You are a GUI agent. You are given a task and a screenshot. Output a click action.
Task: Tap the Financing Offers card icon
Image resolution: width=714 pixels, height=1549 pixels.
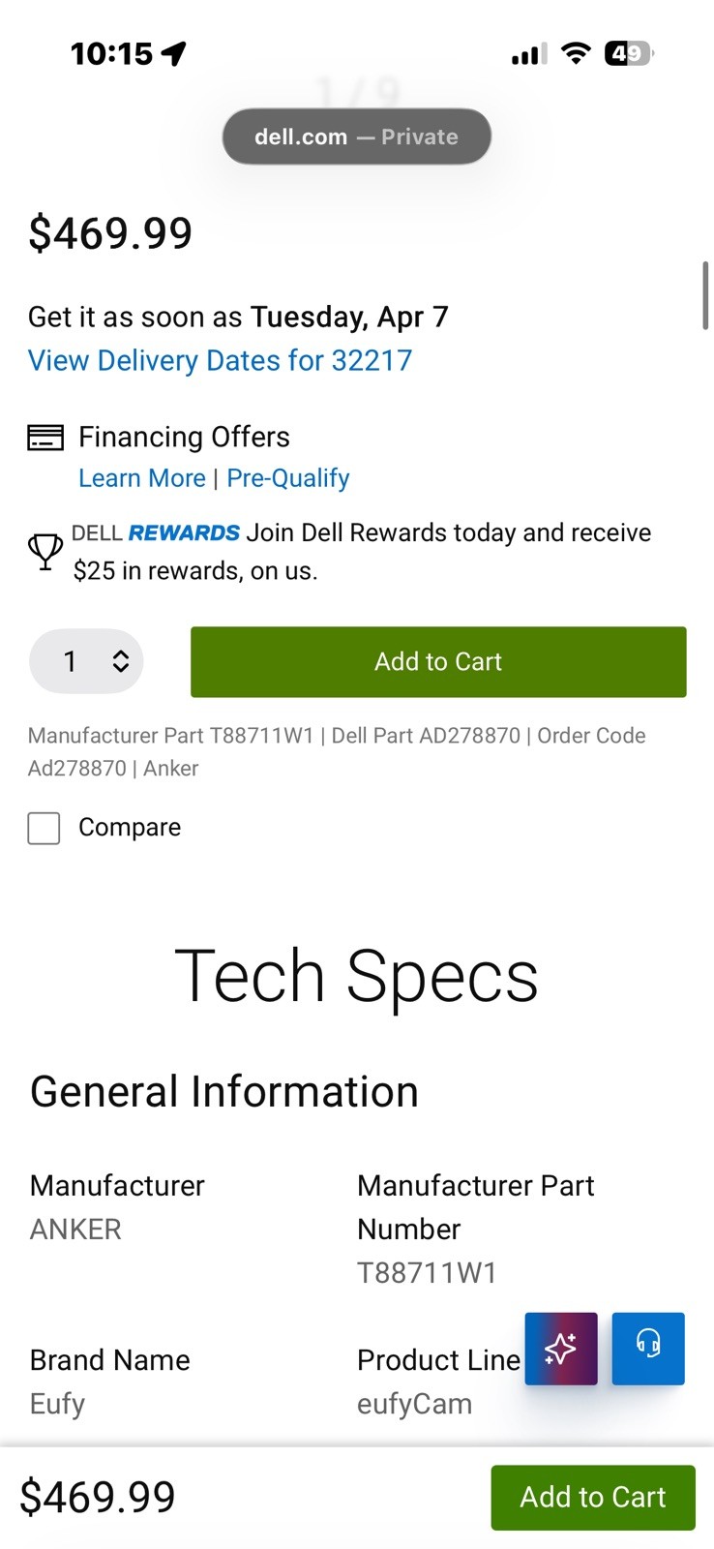point(45,438)
